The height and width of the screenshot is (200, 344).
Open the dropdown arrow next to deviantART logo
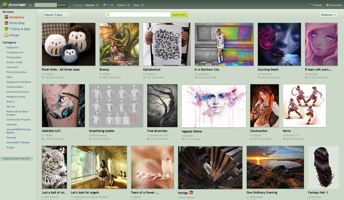coord(30,5)
